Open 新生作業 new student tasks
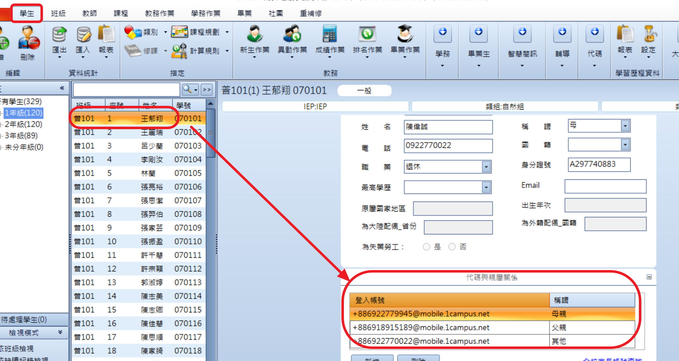 (x=255, y=34)
